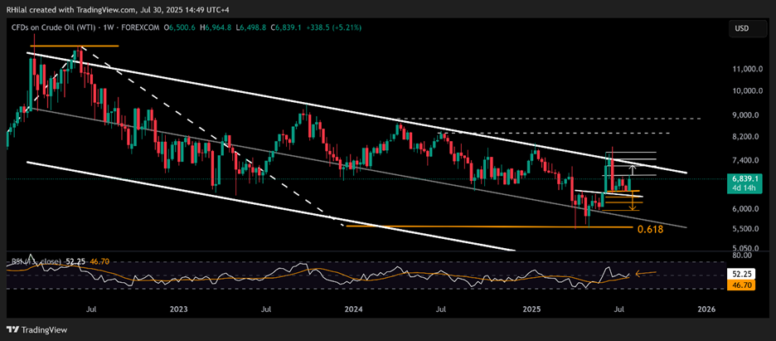The height and width of the screenshot is (341, 776).
Task: Click the USD currency button
Action: (x=749, y=29)
